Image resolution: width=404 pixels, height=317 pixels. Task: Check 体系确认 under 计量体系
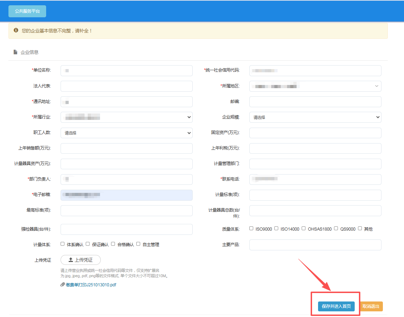(x=62, y=244)
